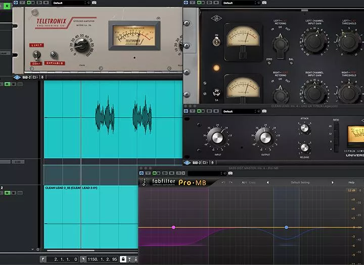
Task: Flip the Fairchild ON power switch
Action: tap(216, 42)
